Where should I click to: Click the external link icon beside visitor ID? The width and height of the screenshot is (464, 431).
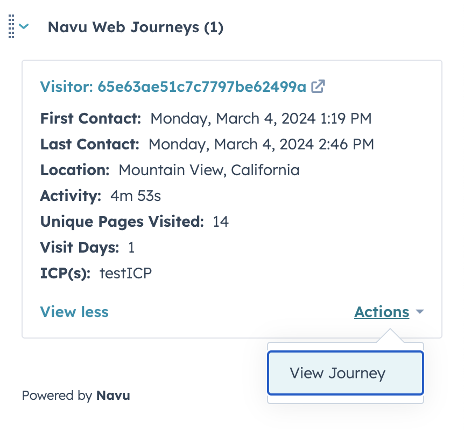318,86
